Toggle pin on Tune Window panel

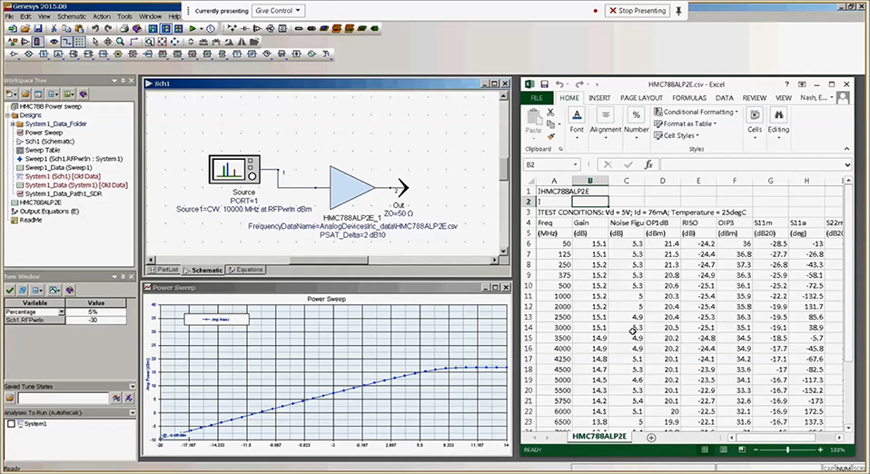124,276
